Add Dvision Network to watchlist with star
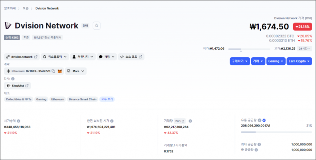The height and width of the screenshot is (160, 316). [97, 26]
